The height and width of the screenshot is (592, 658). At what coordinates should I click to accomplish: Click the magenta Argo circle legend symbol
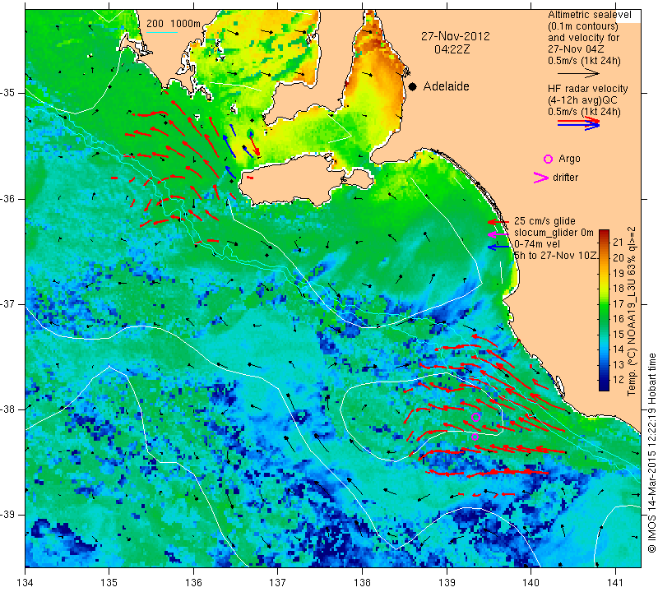tap(548, 159)
